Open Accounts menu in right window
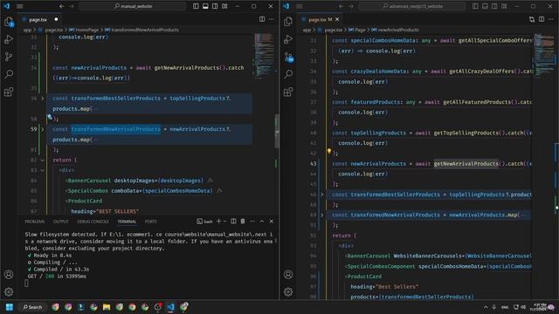 click(288, 275)
